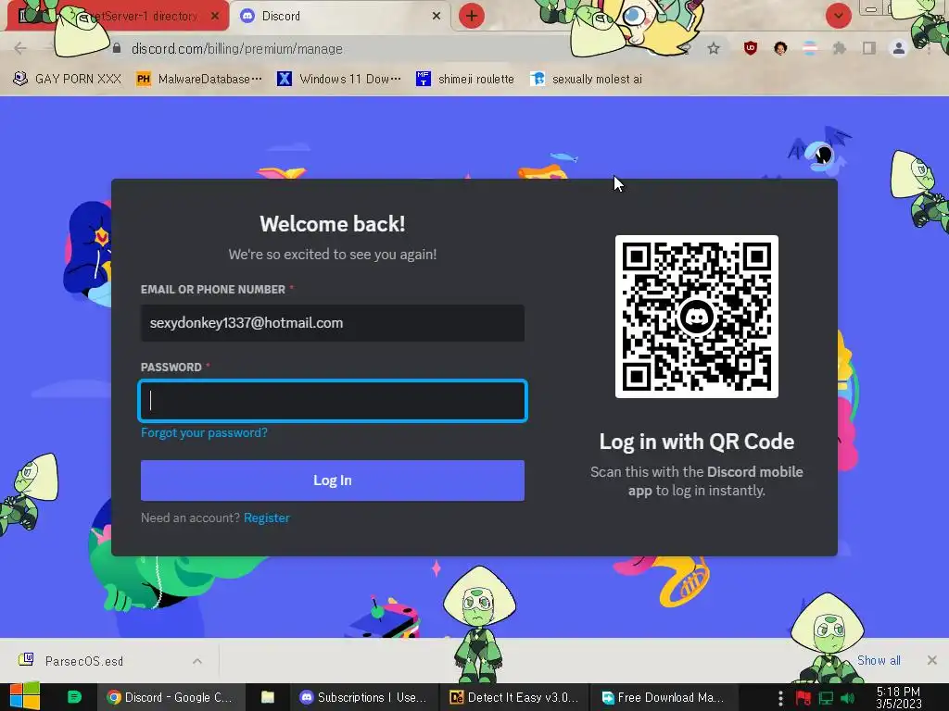Toggle browser side panel icon
The image size is (949, 711).
pyautogui.click(x=869, y=48)
